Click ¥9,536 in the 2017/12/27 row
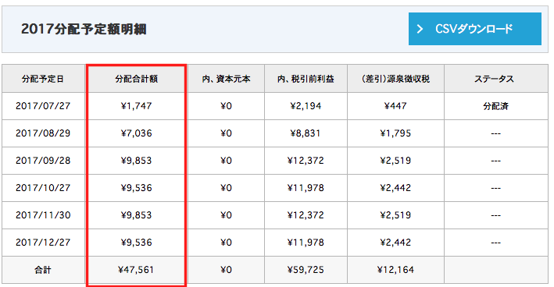 coord(137,243)
